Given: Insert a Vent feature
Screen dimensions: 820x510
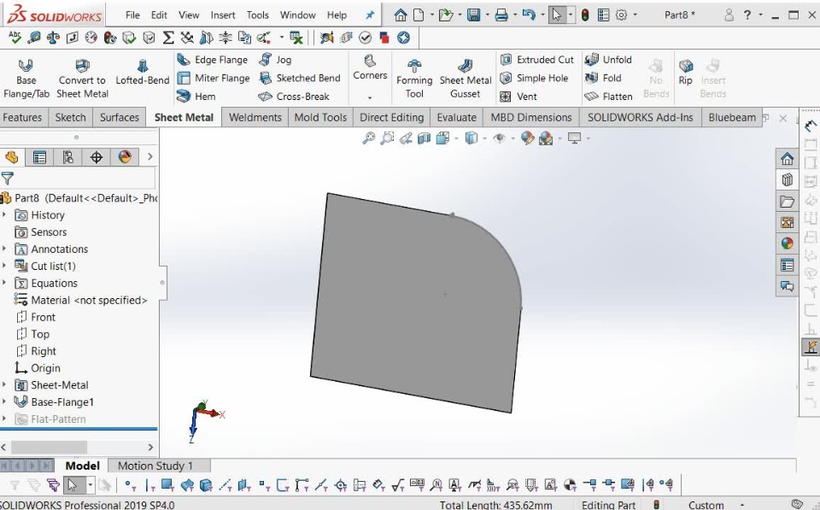Looking at the screenshot, I should click(x=518, y=97).
